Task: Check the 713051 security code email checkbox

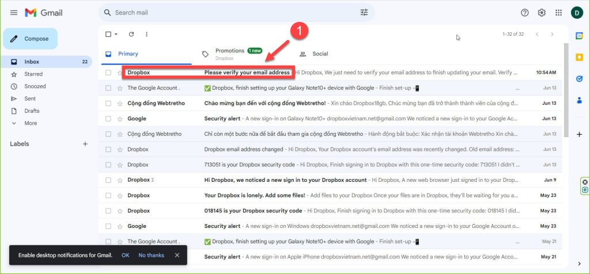Action: pyautogui.click(x=108, y=165)
